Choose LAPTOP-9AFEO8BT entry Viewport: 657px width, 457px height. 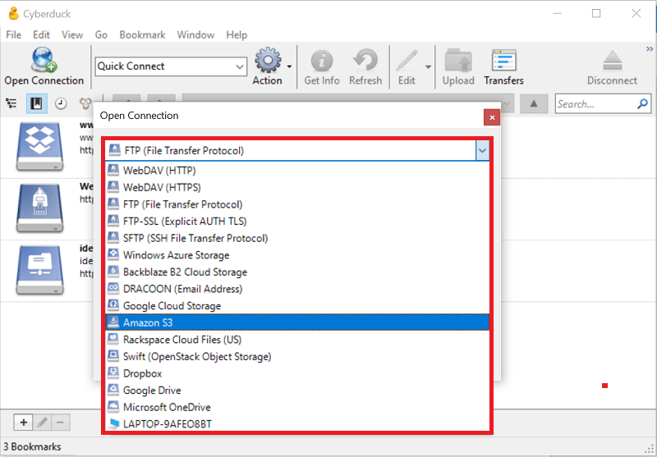click(297, 424)
